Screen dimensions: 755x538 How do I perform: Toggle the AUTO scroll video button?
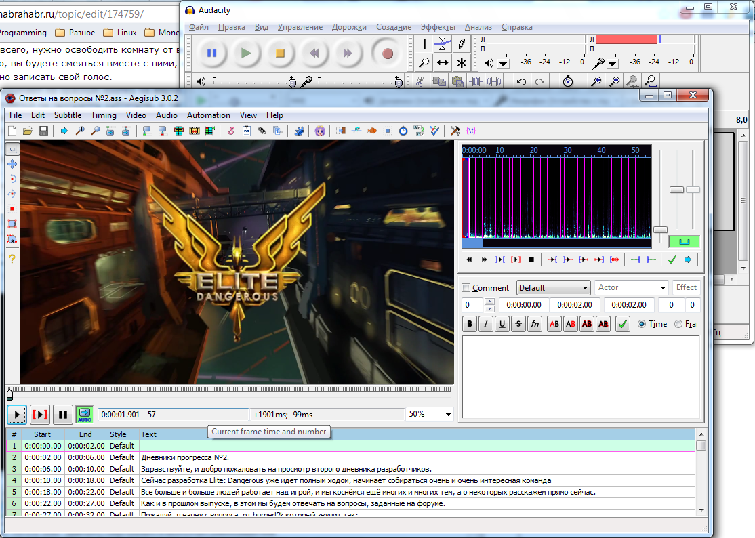point(85,414)
